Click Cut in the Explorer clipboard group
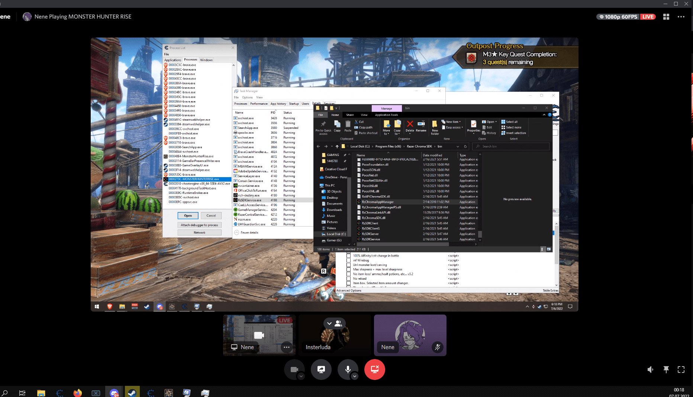Viewport: 693px width, 397px height. [359, 122]
